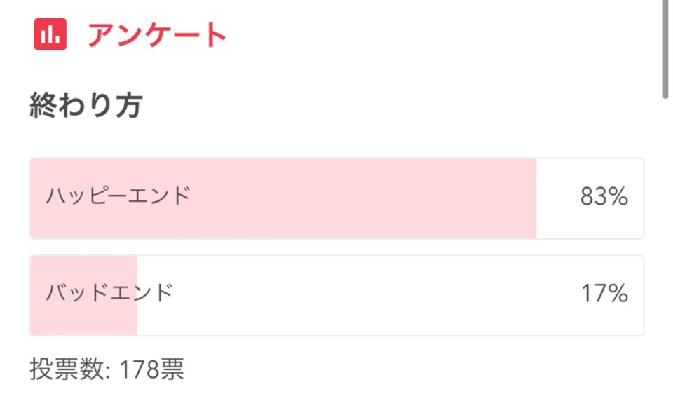Select the アンケート heading text

[x=158, y=35]
